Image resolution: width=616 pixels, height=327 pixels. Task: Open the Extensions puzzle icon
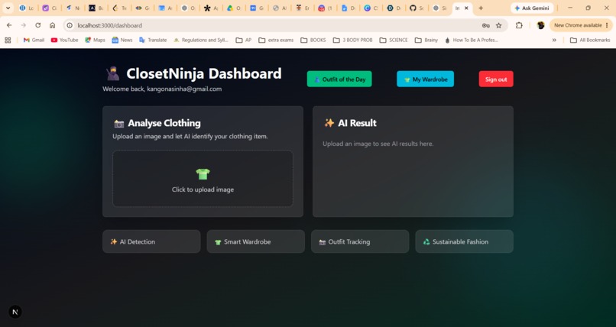tap(519, 25)
